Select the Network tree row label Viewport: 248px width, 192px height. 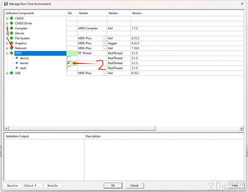point(21,48)
